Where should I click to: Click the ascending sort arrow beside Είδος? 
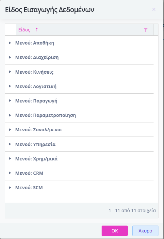(37, 30)
